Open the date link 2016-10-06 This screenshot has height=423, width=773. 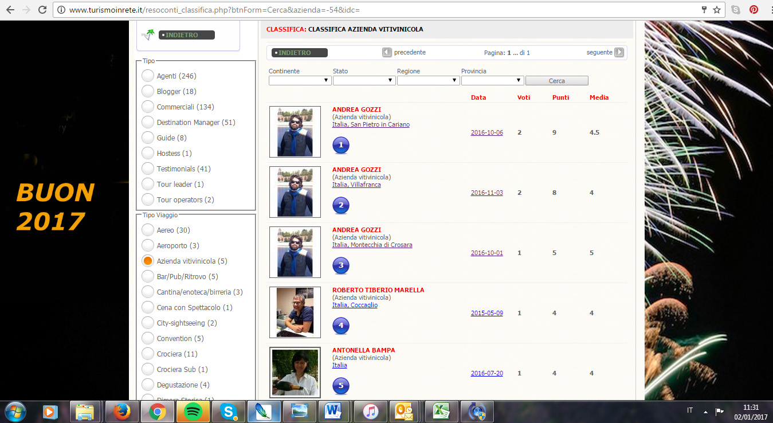click(486, 132)
